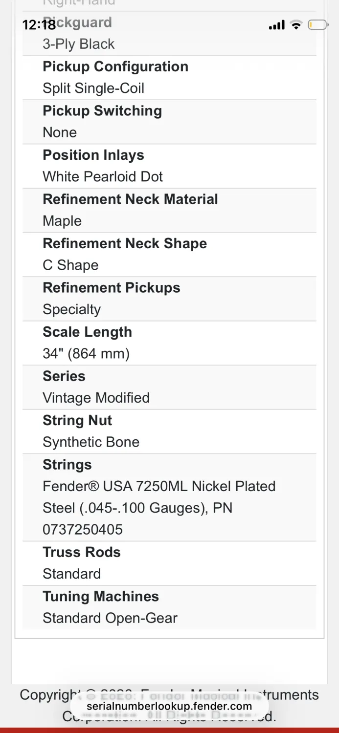The height and width of the screenshot is (733, 339).
Task: Tap the 34" (864 mm) scale length value
Action: (x=86, y=354)
